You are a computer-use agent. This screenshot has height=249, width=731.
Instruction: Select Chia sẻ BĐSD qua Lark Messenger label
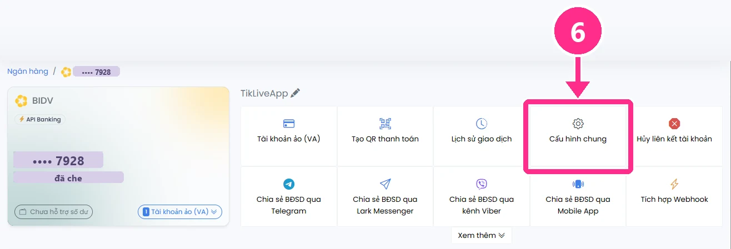click(385, 205)
